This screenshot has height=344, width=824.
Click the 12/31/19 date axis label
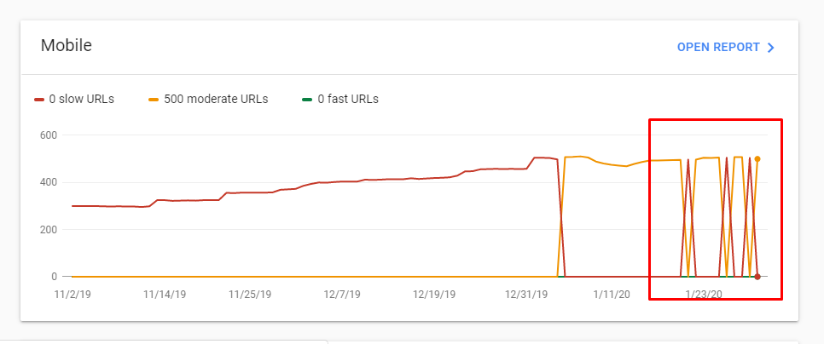pyautogui.click(x=526, y=294)
